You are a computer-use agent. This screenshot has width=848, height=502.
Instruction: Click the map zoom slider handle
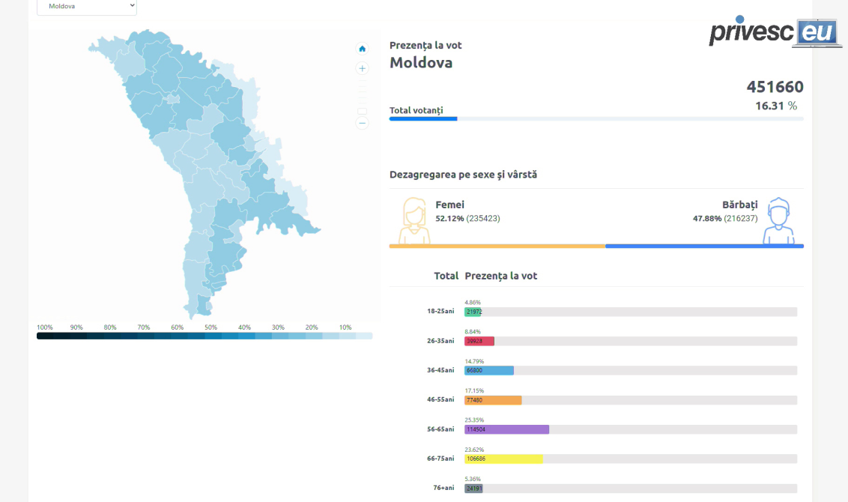(363, 111)
